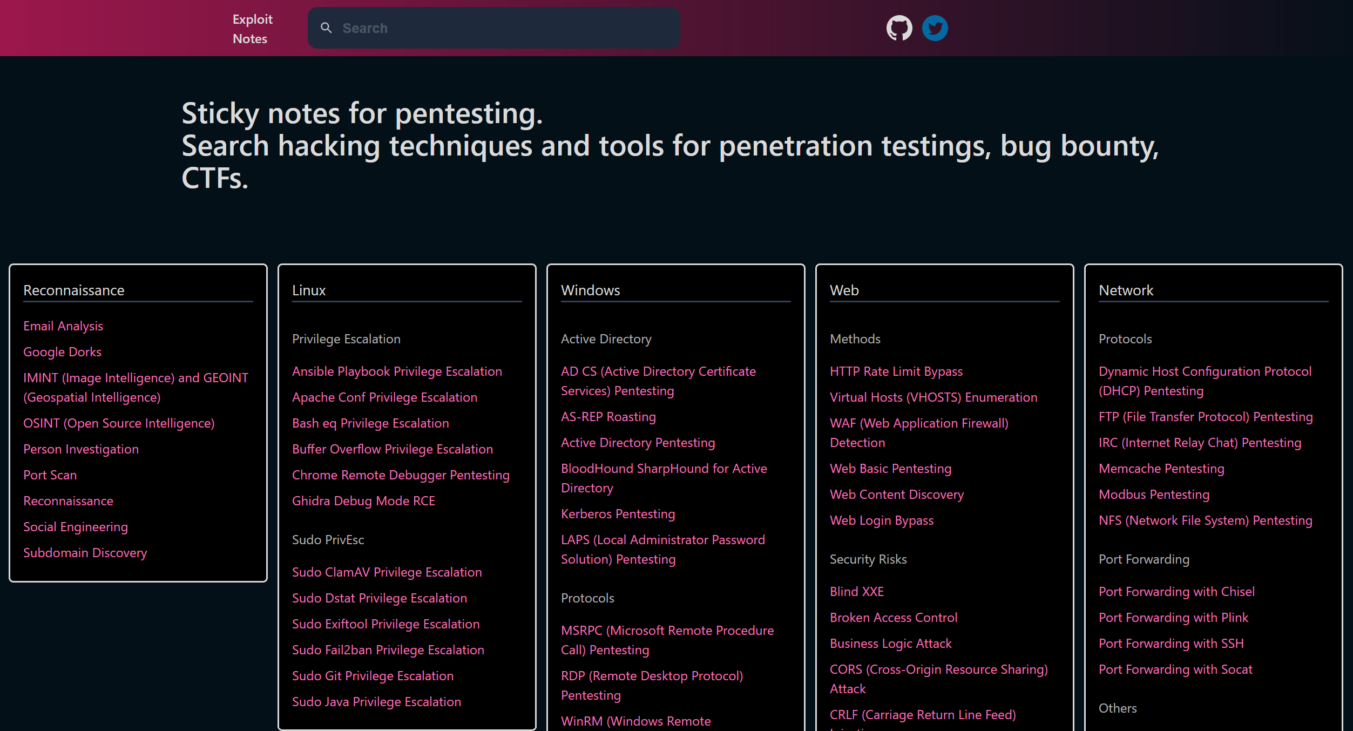Open Subdomain Discovery link
The height and width of the screenshot is (731, 1353).
(85, 553)
